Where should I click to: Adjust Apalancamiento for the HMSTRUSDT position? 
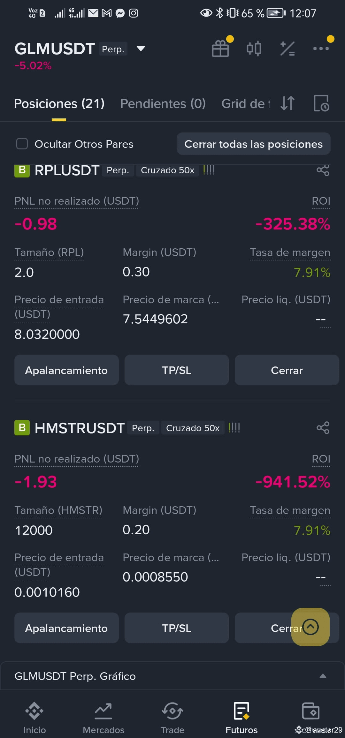66,628
